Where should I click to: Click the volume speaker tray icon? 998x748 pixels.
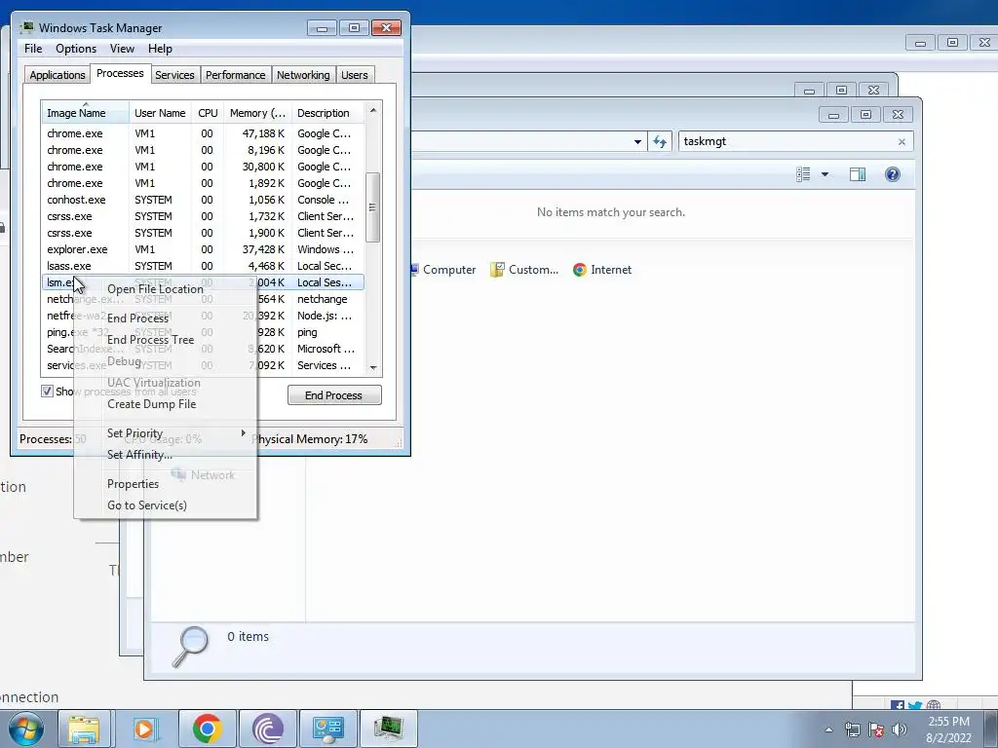click(x=900, y=729)
